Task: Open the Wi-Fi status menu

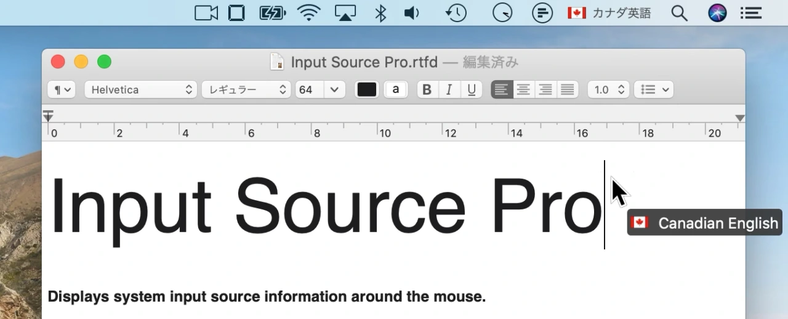Action: [308, 13]
